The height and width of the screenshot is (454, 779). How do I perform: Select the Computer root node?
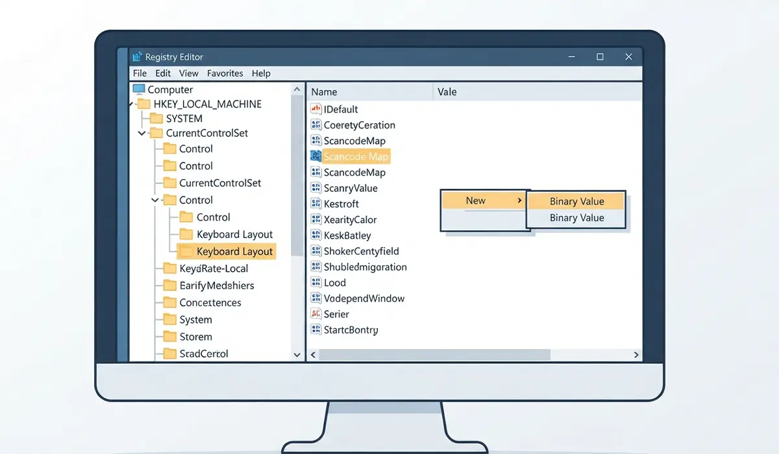point(170,90)
